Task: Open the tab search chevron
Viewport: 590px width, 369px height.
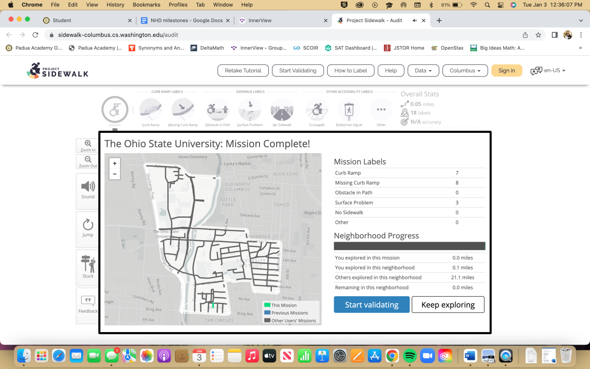Action: tap(581, 20)
